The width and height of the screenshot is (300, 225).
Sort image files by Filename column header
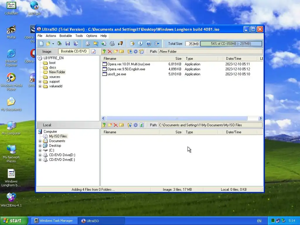click(130, 59)
